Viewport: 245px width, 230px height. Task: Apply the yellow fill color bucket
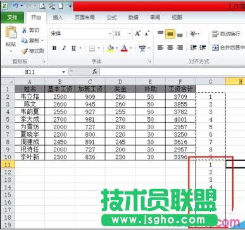click(x=110, y=48)
